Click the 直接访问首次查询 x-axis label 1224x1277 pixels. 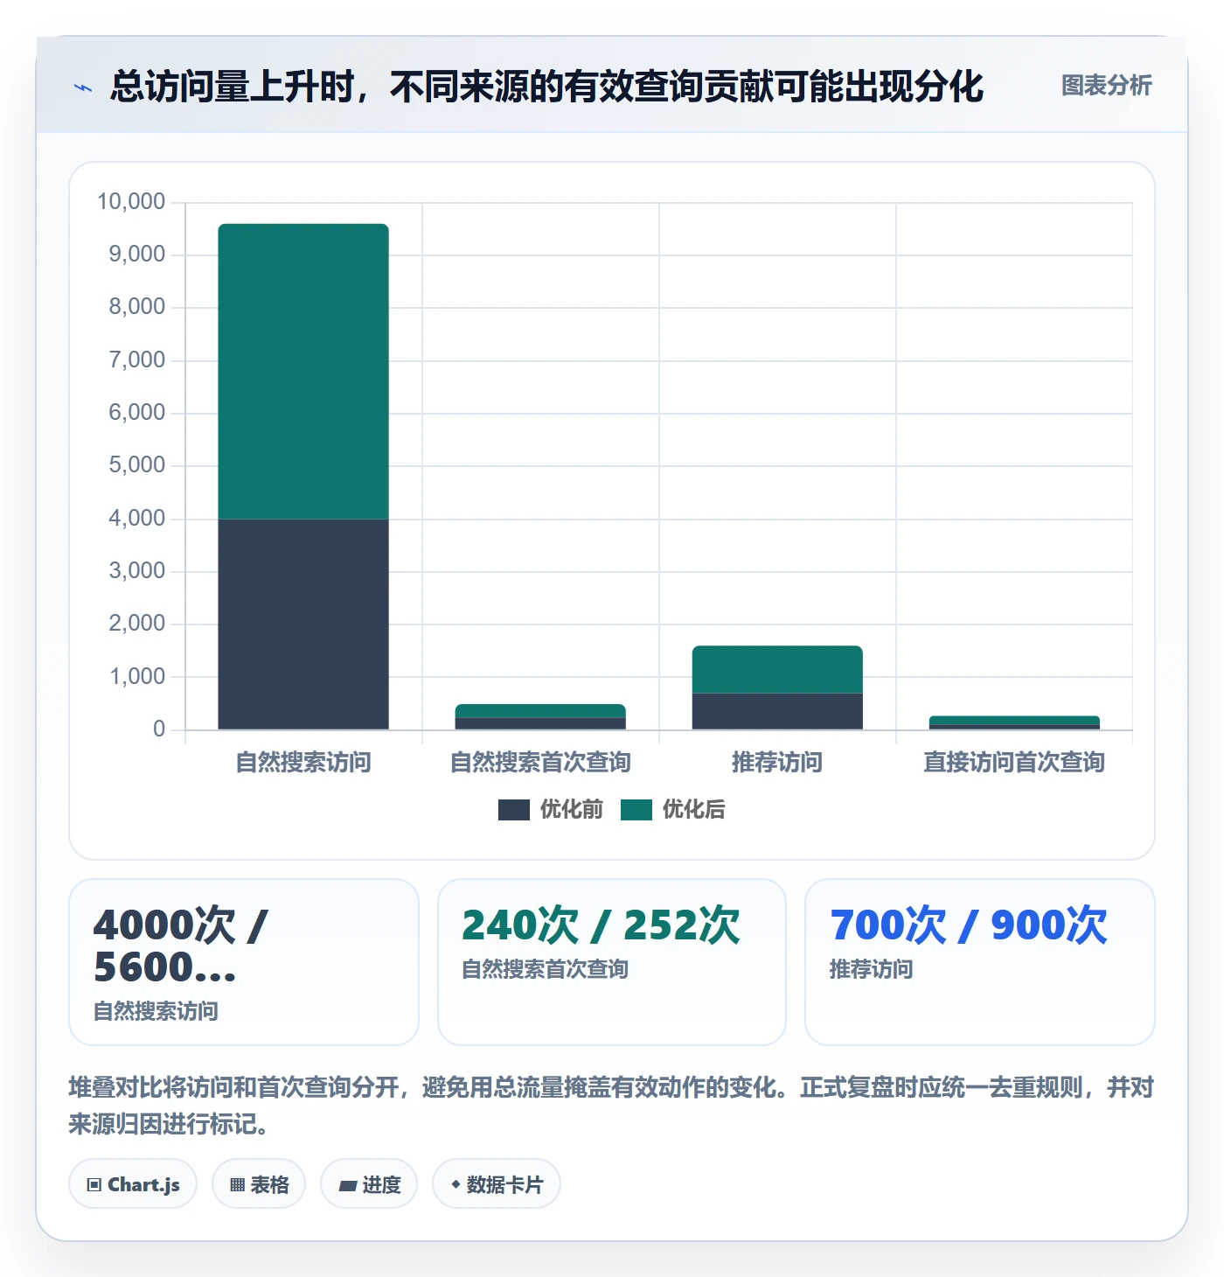[1014, 763]
